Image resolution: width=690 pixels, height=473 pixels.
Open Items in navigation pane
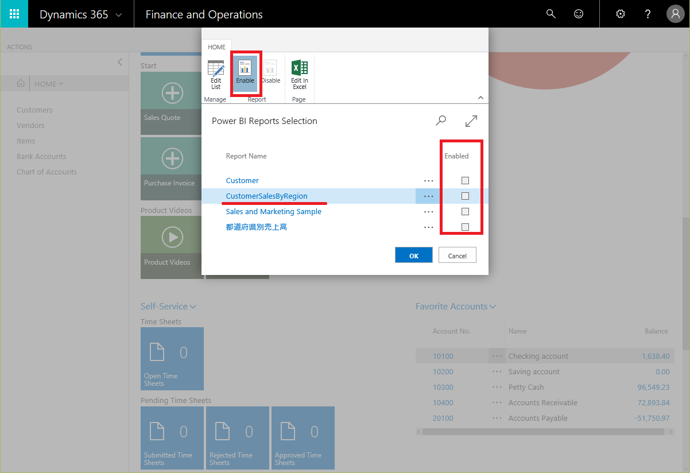pos(26,141)
